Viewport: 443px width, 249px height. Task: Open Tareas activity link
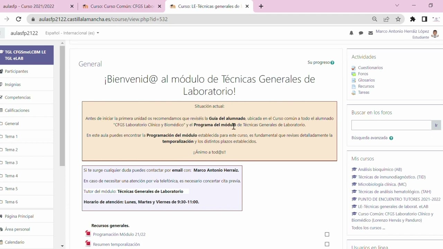(x=363, y=92)
